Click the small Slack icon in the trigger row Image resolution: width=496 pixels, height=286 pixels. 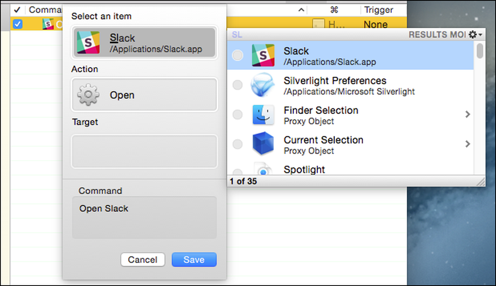coord(48,24)
